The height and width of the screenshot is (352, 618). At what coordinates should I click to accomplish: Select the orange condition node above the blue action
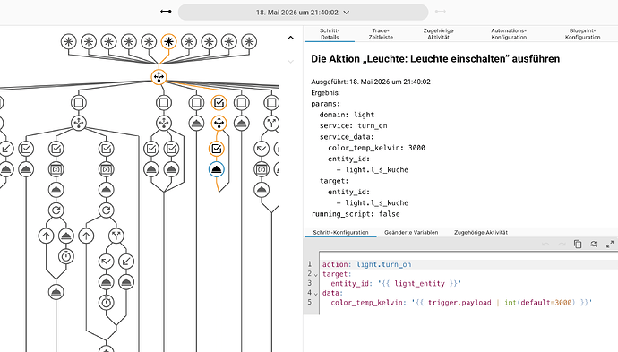click(217, 149)
